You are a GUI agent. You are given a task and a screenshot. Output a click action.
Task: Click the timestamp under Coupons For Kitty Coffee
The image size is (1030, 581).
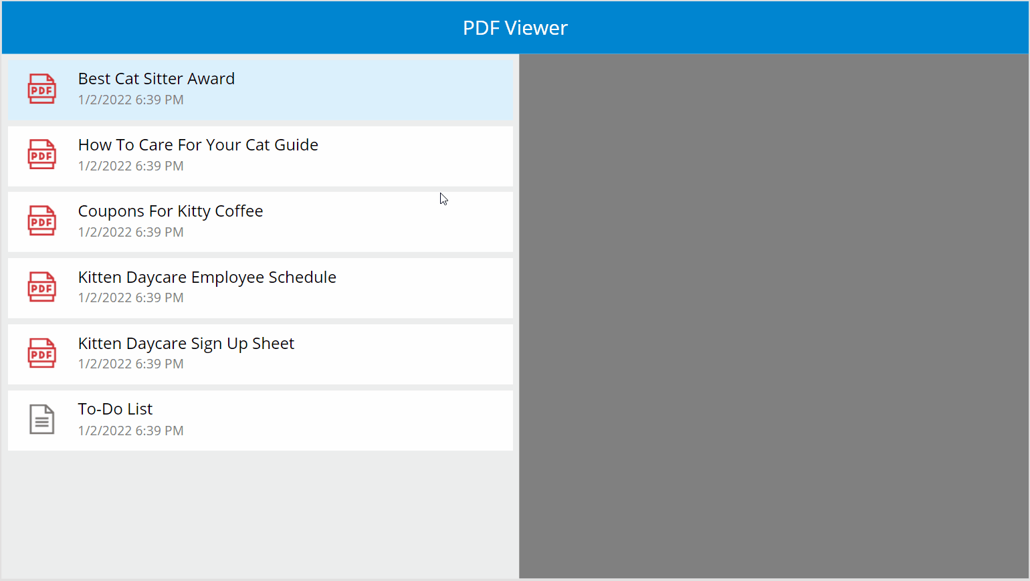[130, 232]
